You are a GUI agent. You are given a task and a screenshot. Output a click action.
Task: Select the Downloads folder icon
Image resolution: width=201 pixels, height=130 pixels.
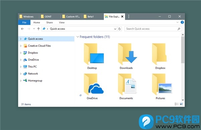pyautogui.click(x=127, y=54)
